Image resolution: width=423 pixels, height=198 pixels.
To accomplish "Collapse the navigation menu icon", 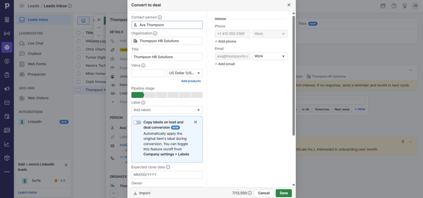I will click(22, 6).
